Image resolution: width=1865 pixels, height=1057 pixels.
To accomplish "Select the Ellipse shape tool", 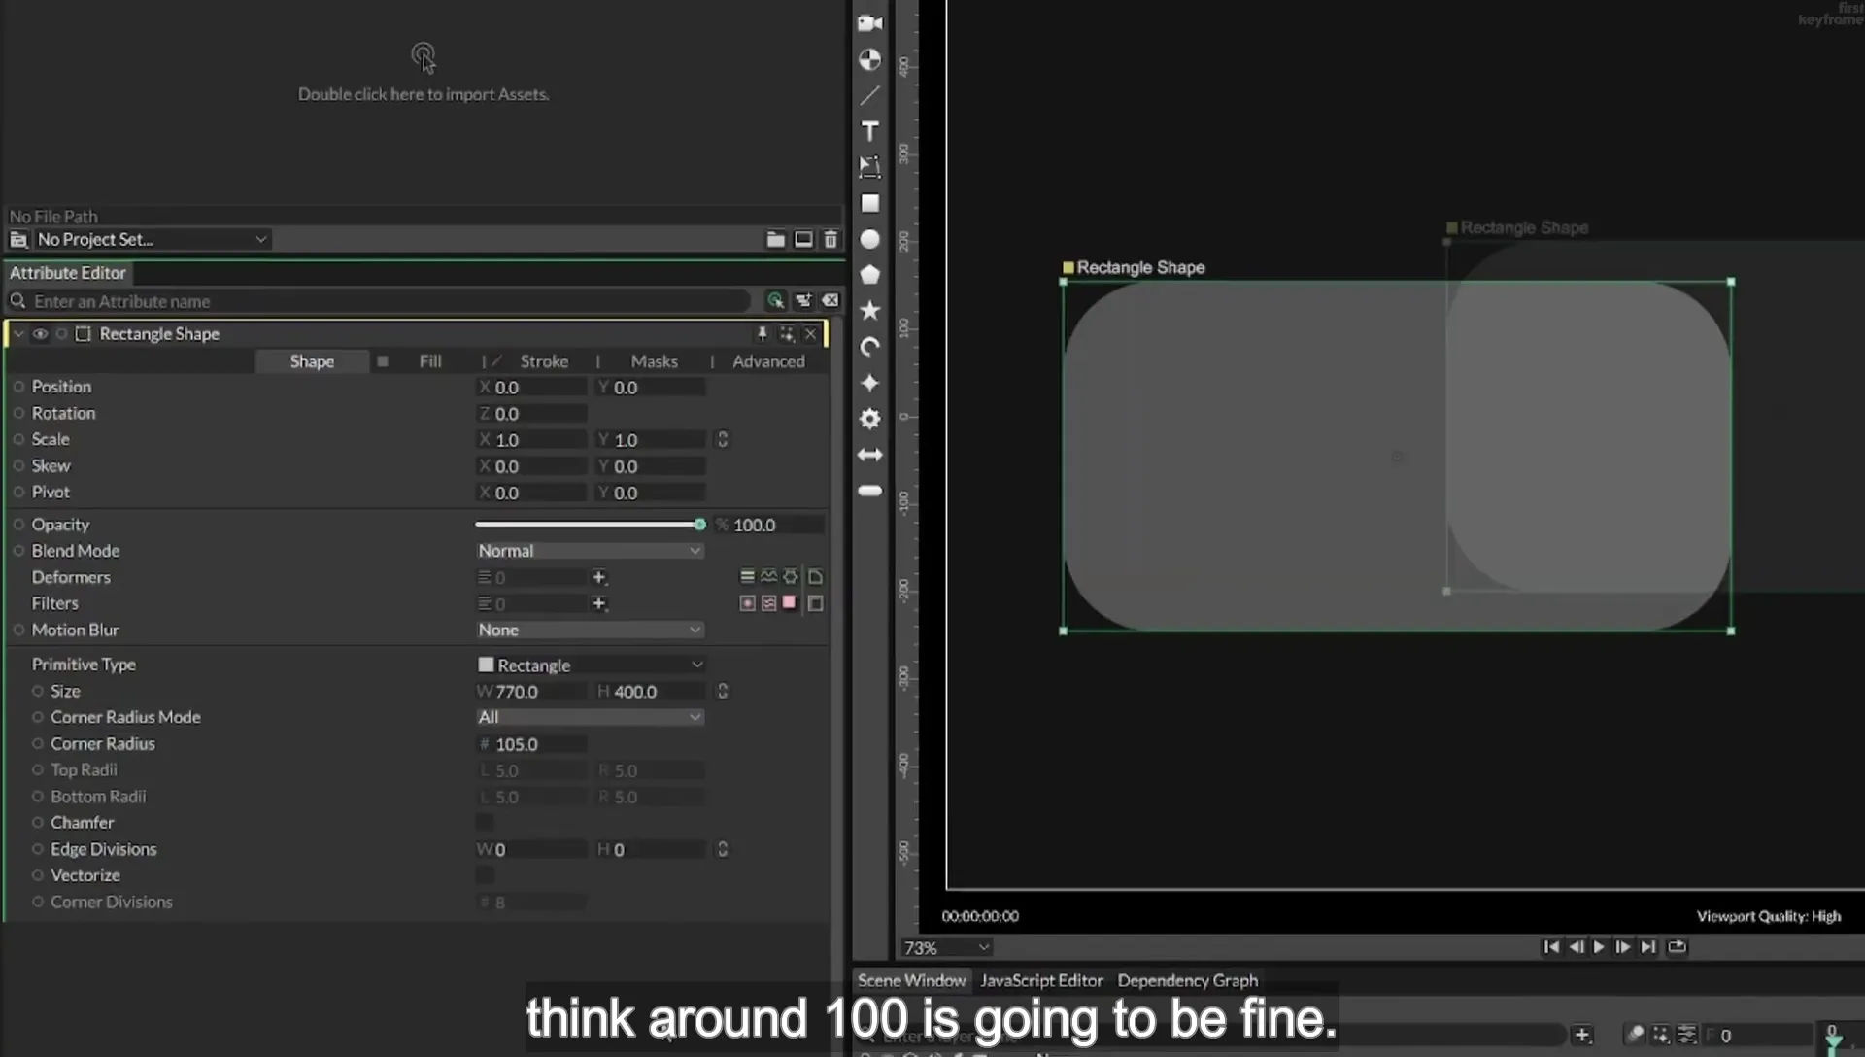I will tap(869, 239).
